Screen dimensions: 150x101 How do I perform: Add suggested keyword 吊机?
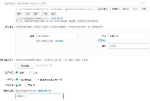[28, 14]
